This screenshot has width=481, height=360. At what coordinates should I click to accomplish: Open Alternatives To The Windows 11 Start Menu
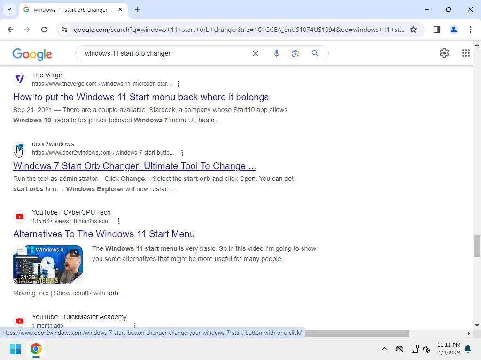[104, 234]
